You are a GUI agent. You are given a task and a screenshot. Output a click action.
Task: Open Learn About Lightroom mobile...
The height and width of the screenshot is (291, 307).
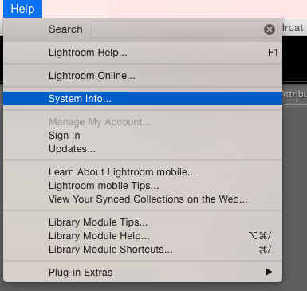click(x=143, y=172)
